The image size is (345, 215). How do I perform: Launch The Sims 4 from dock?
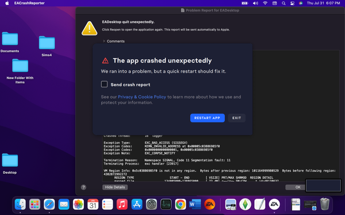(x=245, y=204)
